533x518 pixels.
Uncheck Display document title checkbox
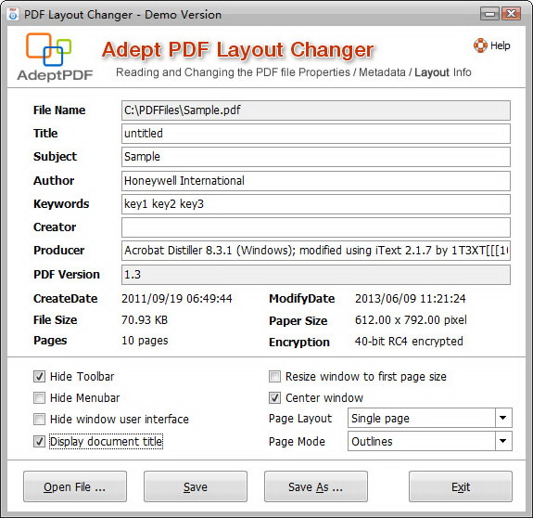(x=40, y=442)
